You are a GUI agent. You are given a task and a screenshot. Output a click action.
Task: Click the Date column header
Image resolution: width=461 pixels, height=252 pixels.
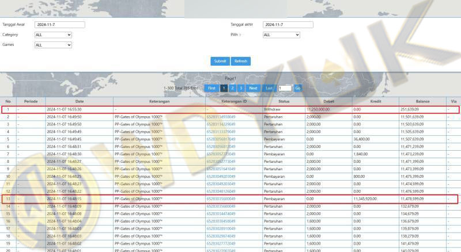tap(80, 101)
